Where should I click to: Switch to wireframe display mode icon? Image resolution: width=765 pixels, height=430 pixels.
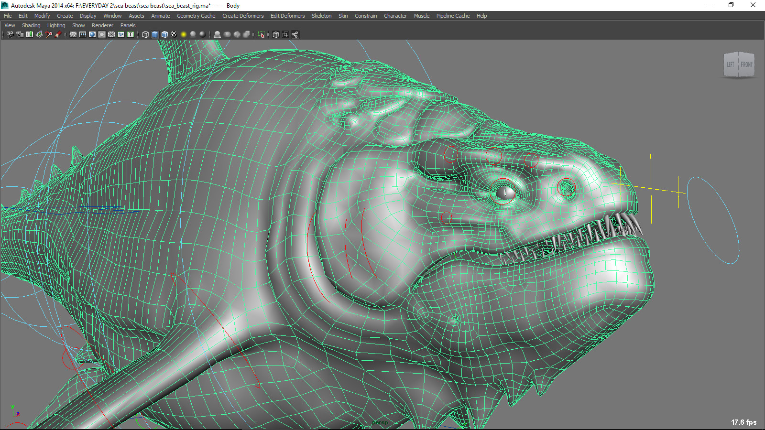coord(145,34)
